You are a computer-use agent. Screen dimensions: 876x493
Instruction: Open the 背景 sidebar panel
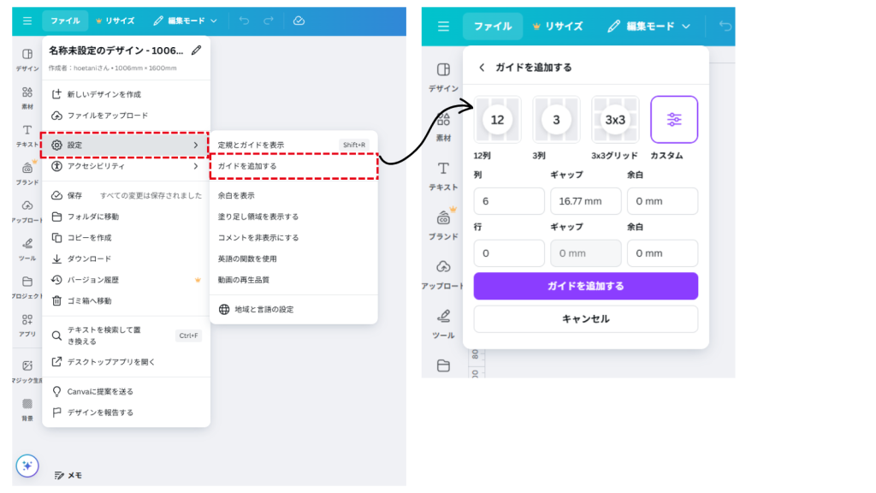coord(27,407)
